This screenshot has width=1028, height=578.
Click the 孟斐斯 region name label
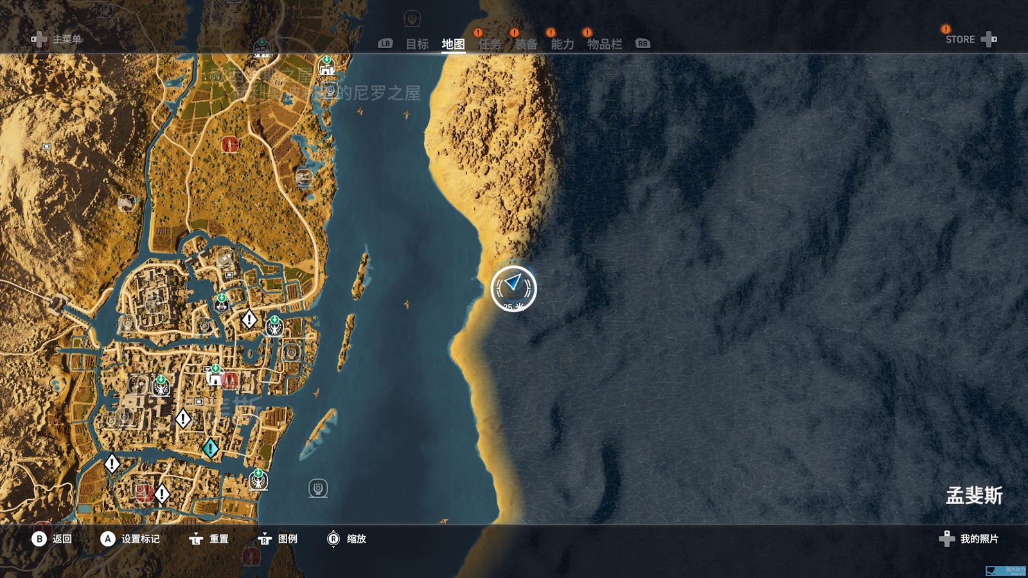[x=974, y=496]
